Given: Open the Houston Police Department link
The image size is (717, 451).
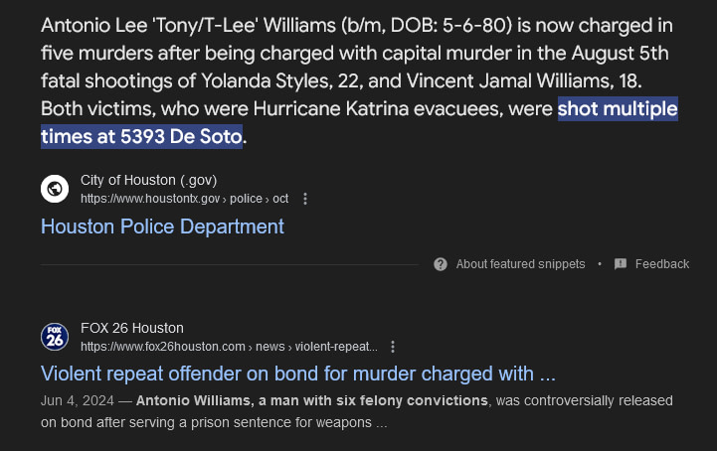Looking at the screenshot, I should (162, 226).
